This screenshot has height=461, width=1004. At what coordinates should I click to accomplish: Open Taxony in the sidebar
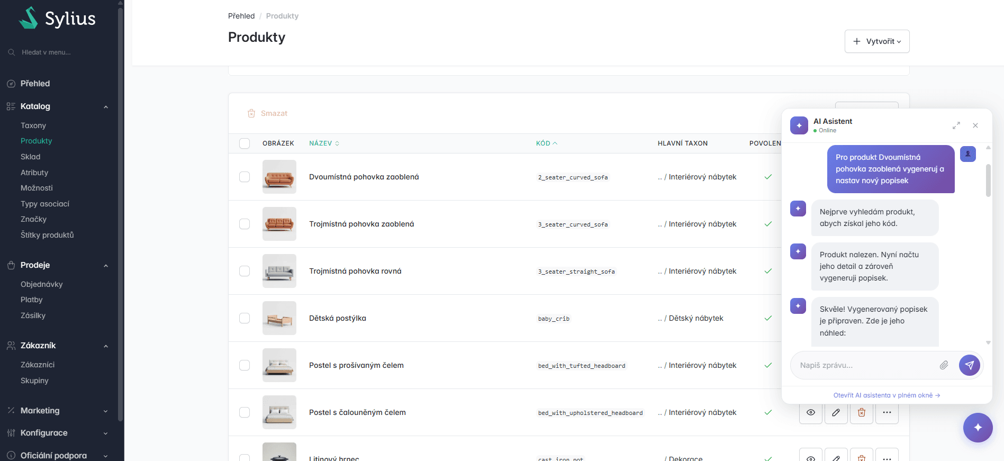click(x=33, y=125)
